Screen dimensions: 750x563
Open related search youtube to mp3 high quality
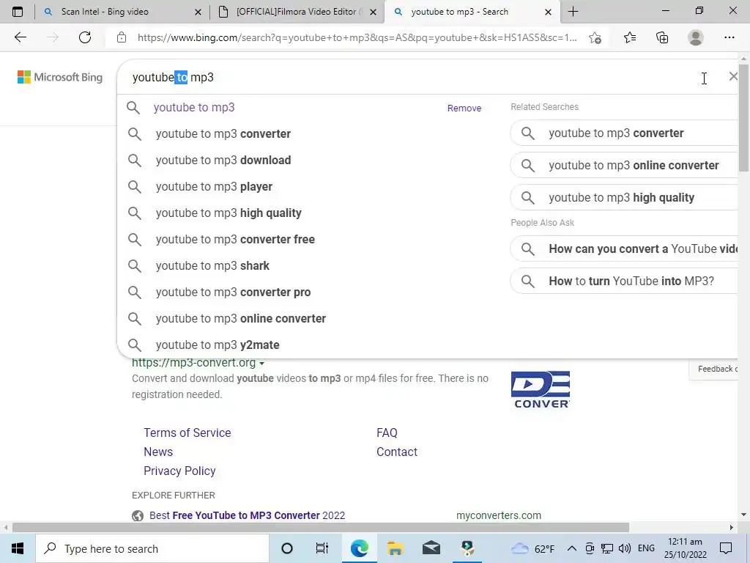coord(625,197)
